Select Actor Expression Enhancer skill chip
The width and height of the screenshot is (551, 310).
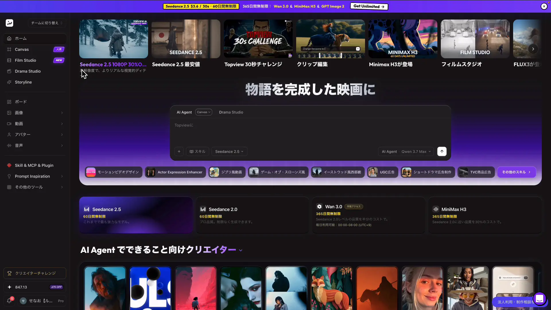point(175,172)
